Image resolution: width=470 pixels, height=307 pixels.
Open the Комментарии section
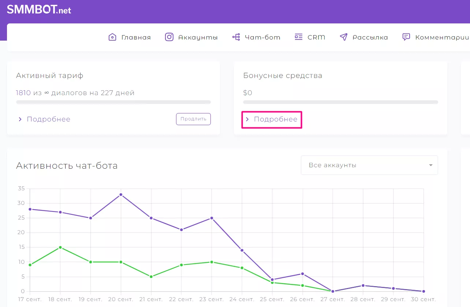[x=442, y=37]
